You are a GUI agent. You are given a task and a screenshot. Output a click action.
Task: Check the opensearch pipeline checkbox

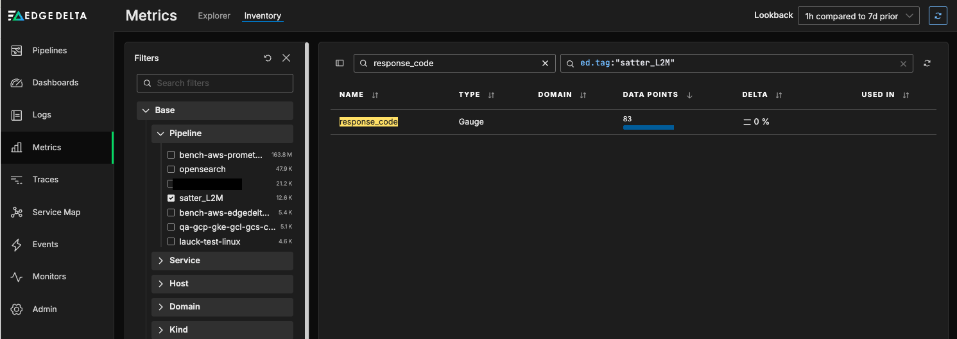[x=171, y=169]
